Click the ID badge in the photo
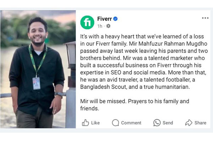 tap(36, 83)
